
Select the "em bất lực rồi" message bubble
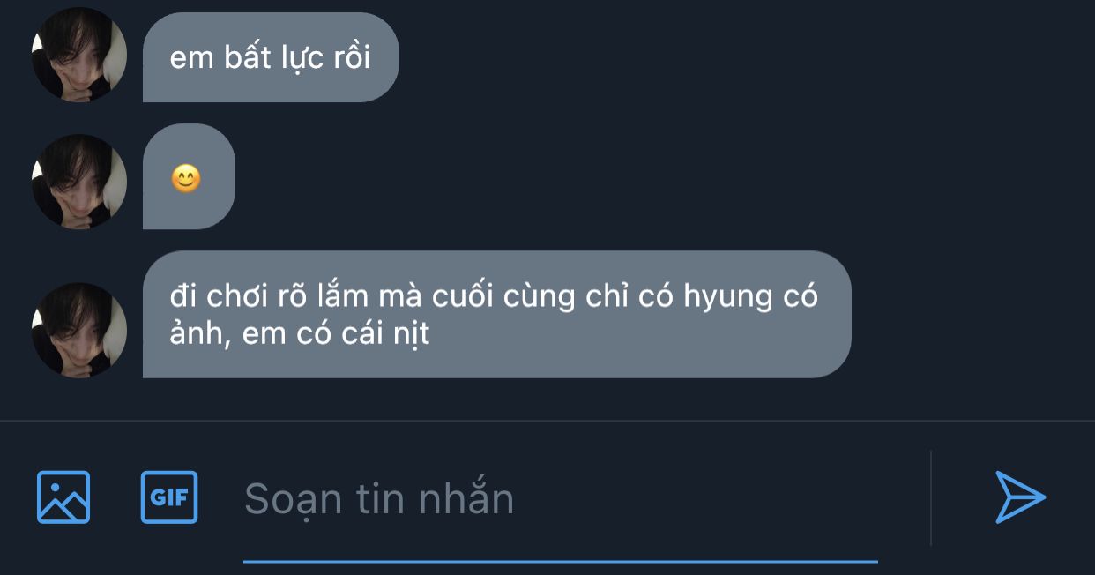click(x=271, y=57)
